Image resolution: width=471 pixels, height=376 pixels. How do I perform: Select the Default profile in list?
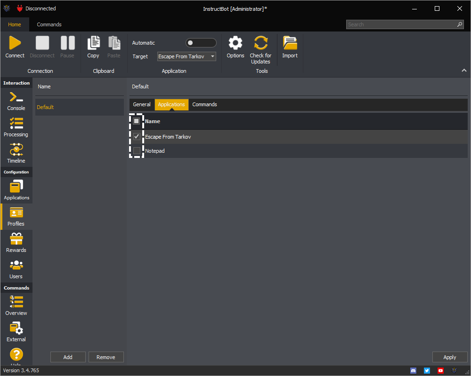point(80,107)
